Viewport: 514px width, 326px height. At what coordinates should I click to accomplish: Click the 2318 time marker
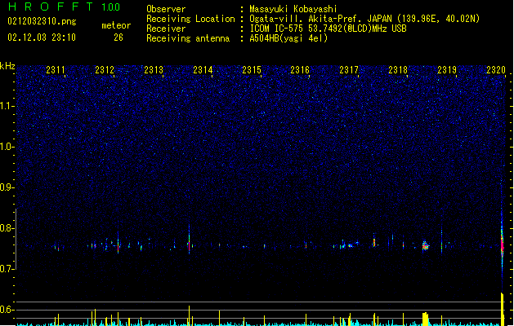coord(398,70)
